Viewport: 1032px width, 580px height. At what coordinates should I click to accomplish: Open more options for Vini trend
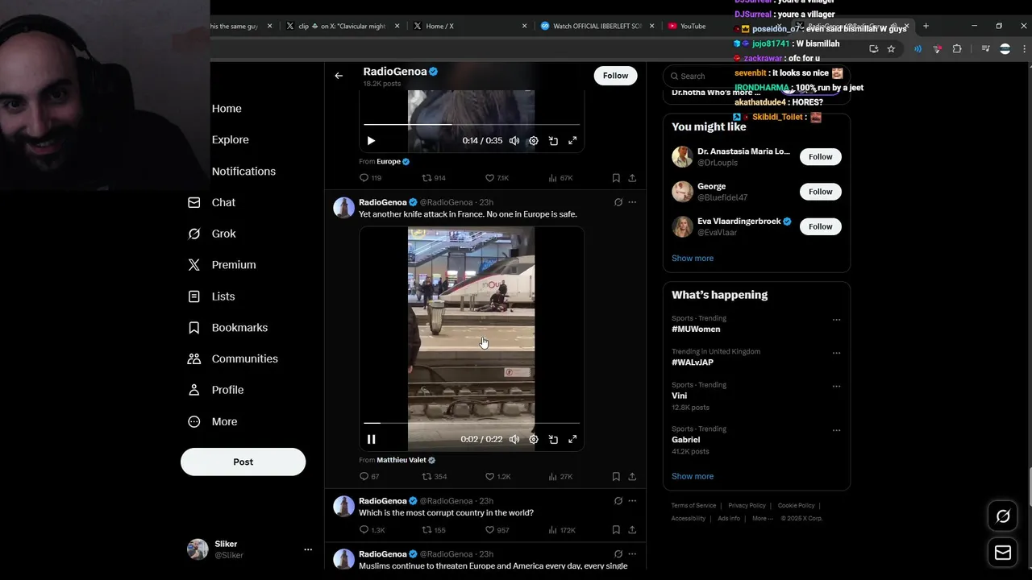(x=836, y=387)
